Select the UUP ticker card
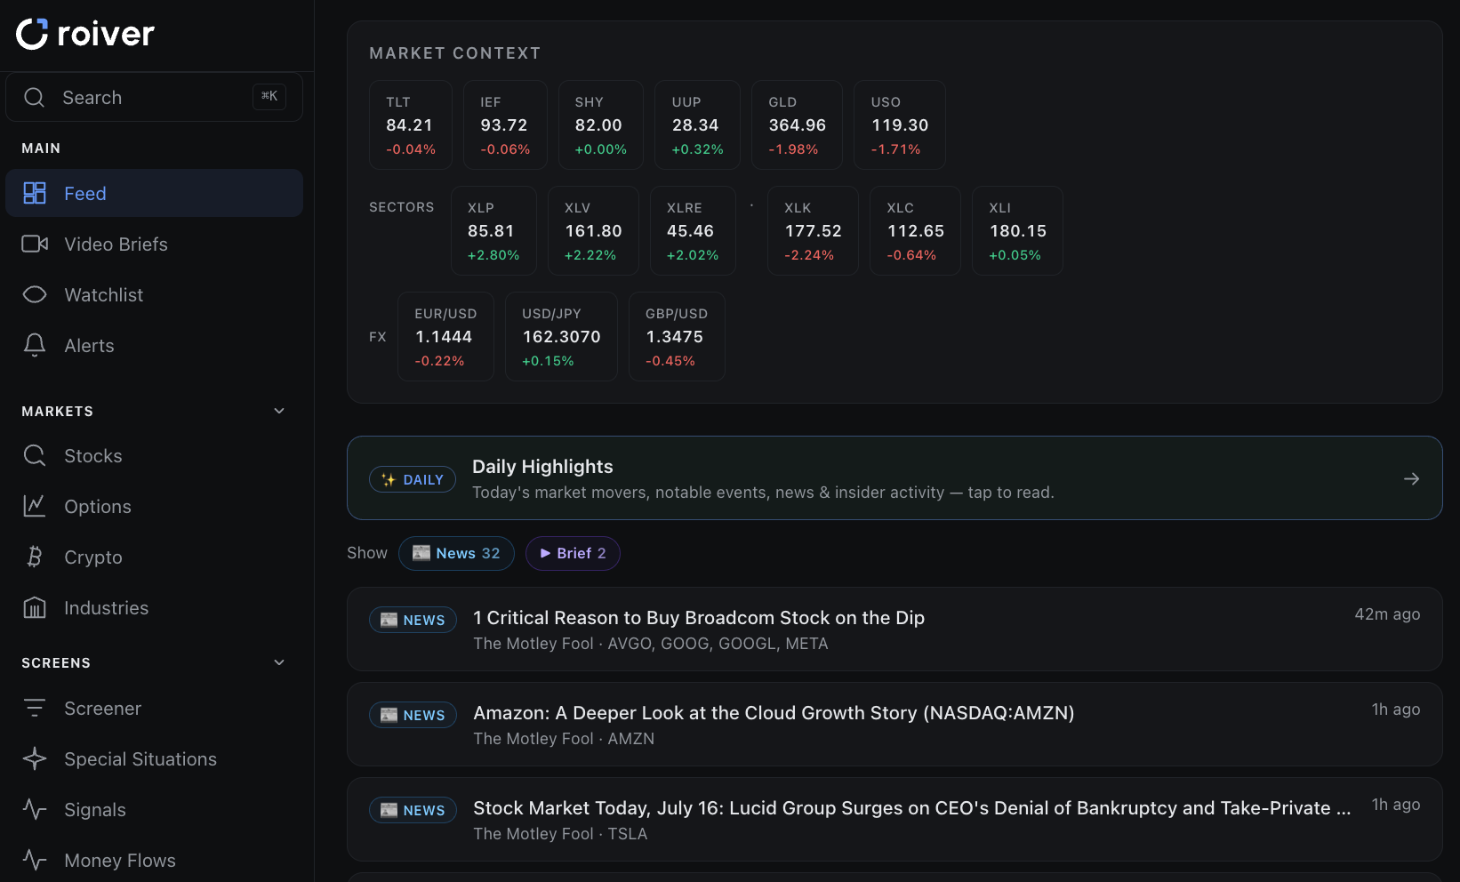The width and height of the screenshot is (1460, 882). (x=697, y=124)
